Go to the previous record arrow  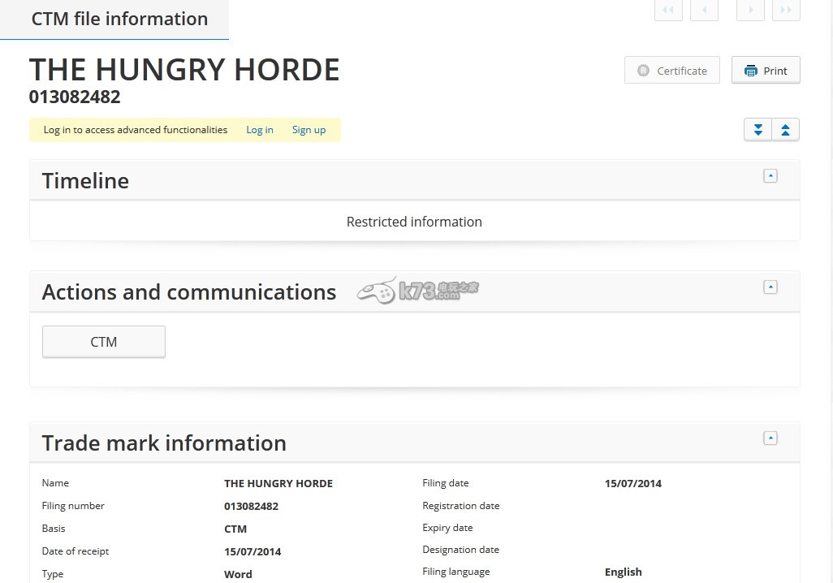click(x=704, y=10)
